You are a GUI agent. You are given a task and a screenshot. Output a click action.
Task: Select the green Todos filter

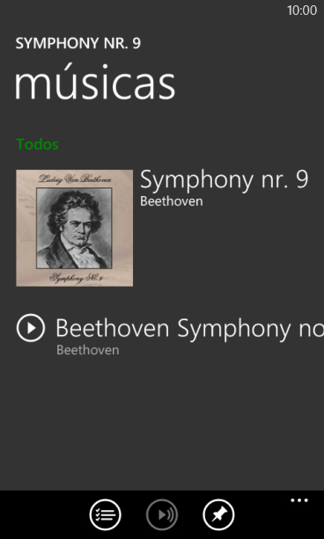pos(37,144)
